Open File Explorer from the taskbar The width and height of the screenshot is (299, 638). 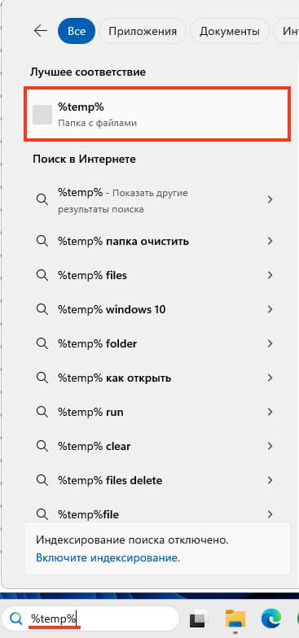click(235, 618)
